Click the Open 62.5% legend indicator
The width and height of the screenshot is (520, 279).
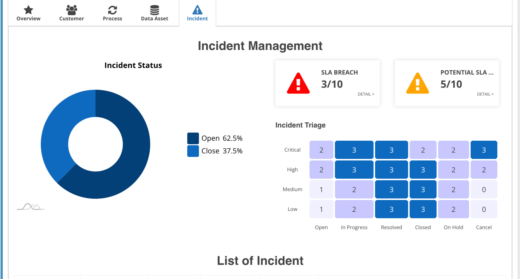(x=192, y=137)
